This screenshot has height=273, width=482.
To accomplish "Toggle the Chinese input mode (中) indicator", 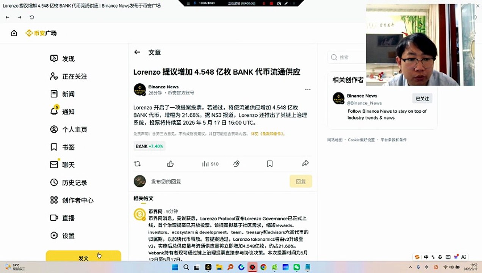I will [426, 257].
